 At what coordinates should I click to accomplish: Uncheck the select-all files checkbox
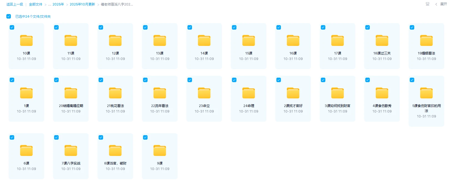(x=9, y=16)
